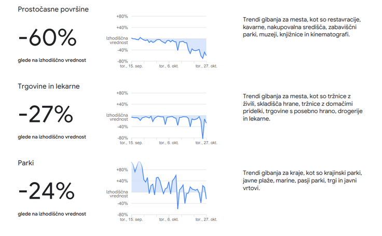Click 'tor., 6. okt.' label under Parki chart
Image resolution: width=382 pixels, height=236 pixels.
coord(169,219)
